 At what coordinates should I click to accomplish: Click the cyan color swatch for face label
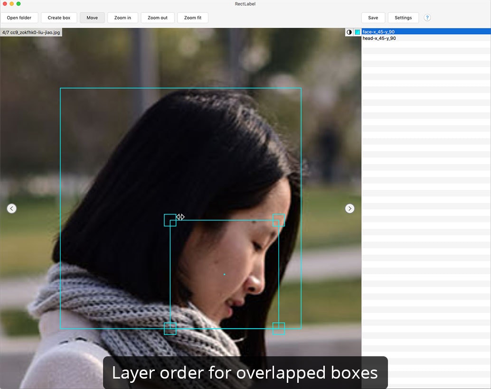click(357, 32)
